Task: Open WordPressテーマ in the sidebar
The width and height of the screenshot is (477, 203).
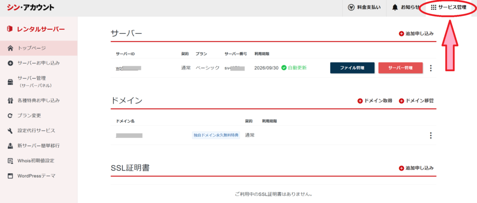Action: [x=36, y=176]
